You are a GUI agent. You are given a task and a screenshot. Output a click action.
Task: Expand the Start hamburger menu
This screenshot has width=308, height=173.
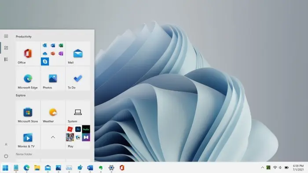(x=6, y=36)
